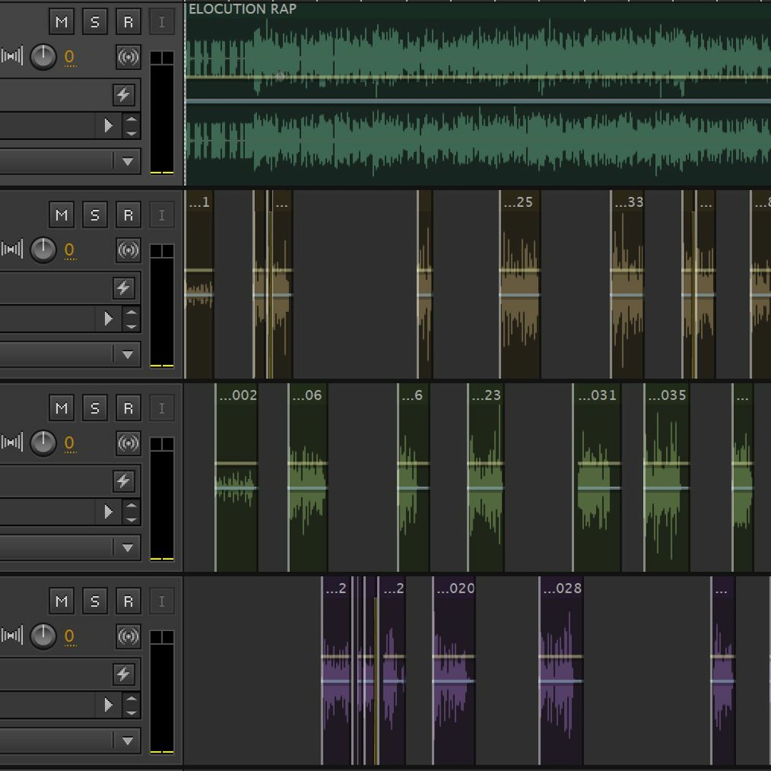The width and height of the screenshot is (771, 771).
Task: Click the right-pointing arrow on the tan clips track
Action: pos(109,318)
